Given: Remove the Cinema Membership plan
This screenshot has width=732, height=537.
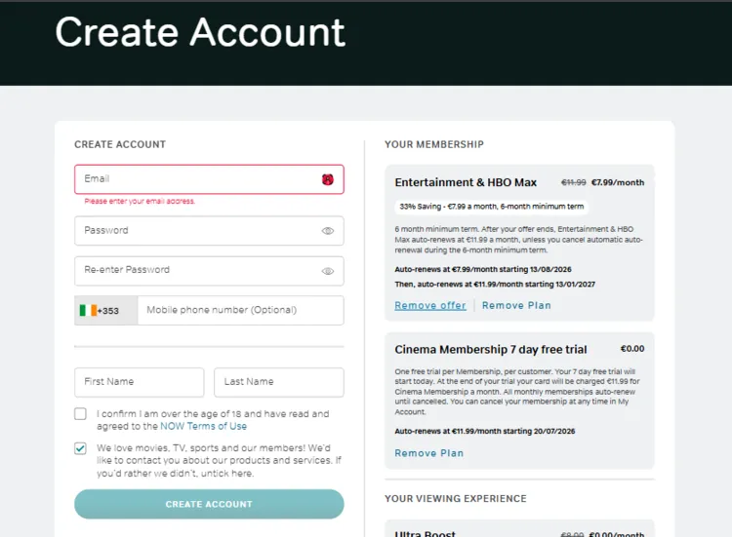Looking at the screenshot, I should click(x=429, y=453).
